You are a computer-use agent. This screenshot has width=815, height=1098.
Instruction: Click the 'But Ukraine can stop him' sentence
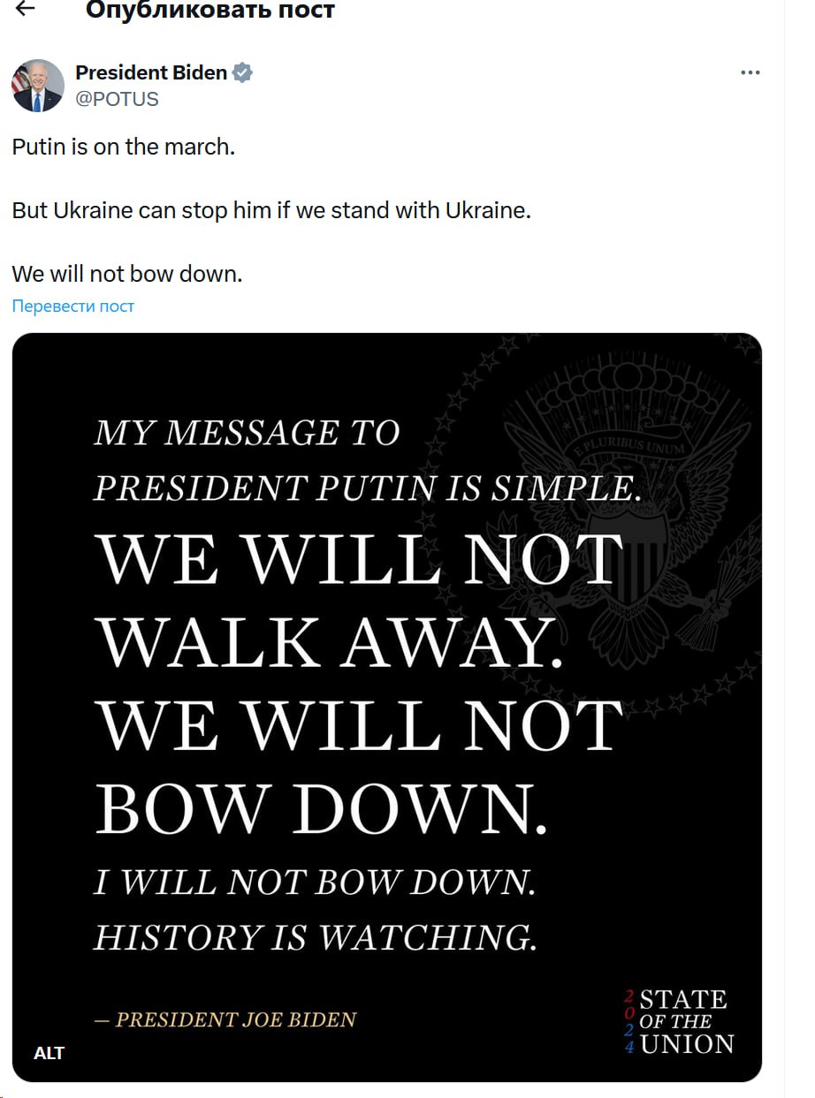[271, 211]
